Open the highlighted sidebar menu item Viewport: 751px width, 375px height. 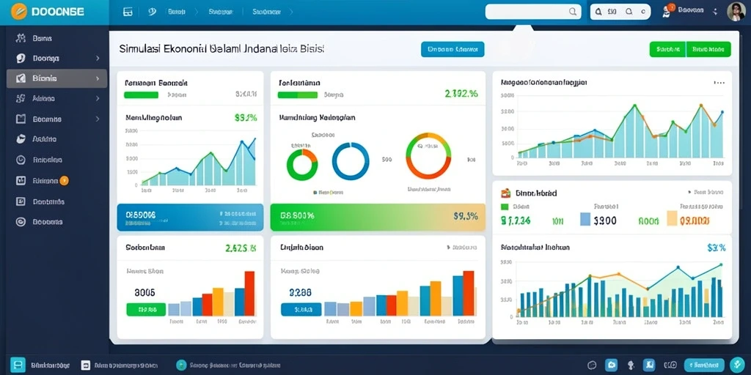56,78
